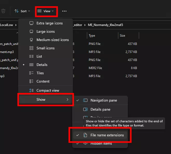Click the Type column header
Image resolution: width=171 pixels, height=154 pixels.
click(x=92, y=36)
